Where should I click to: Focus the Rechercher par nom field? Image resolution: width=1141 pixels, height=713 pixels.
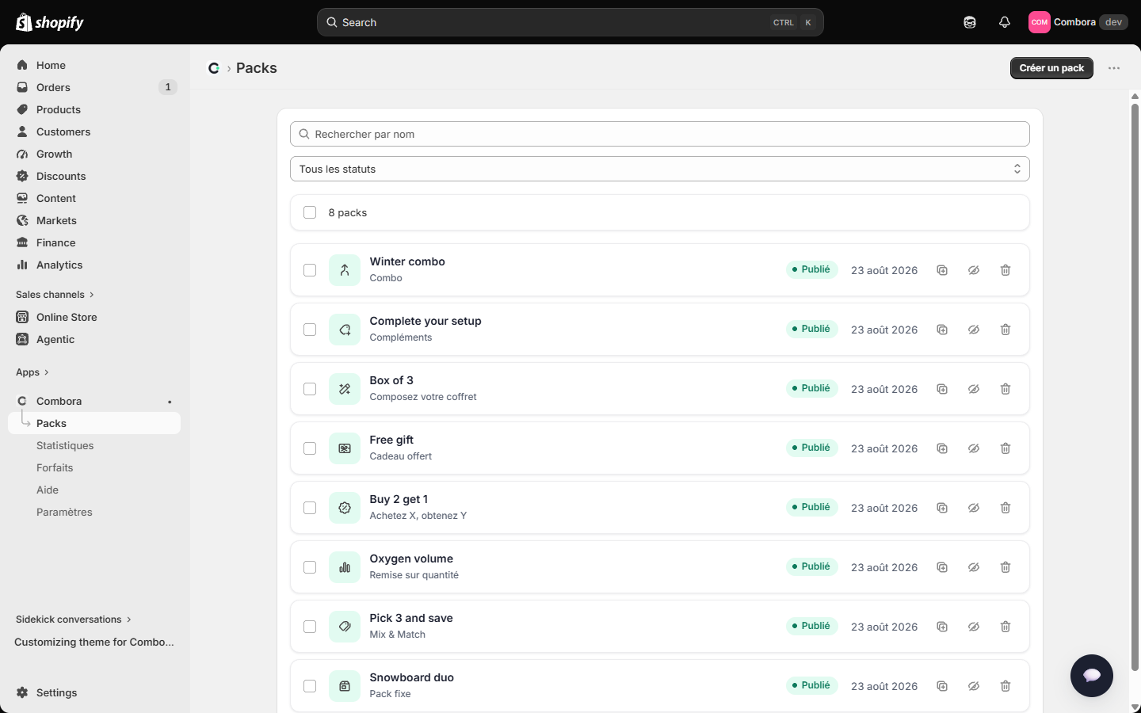coord(660,134)
